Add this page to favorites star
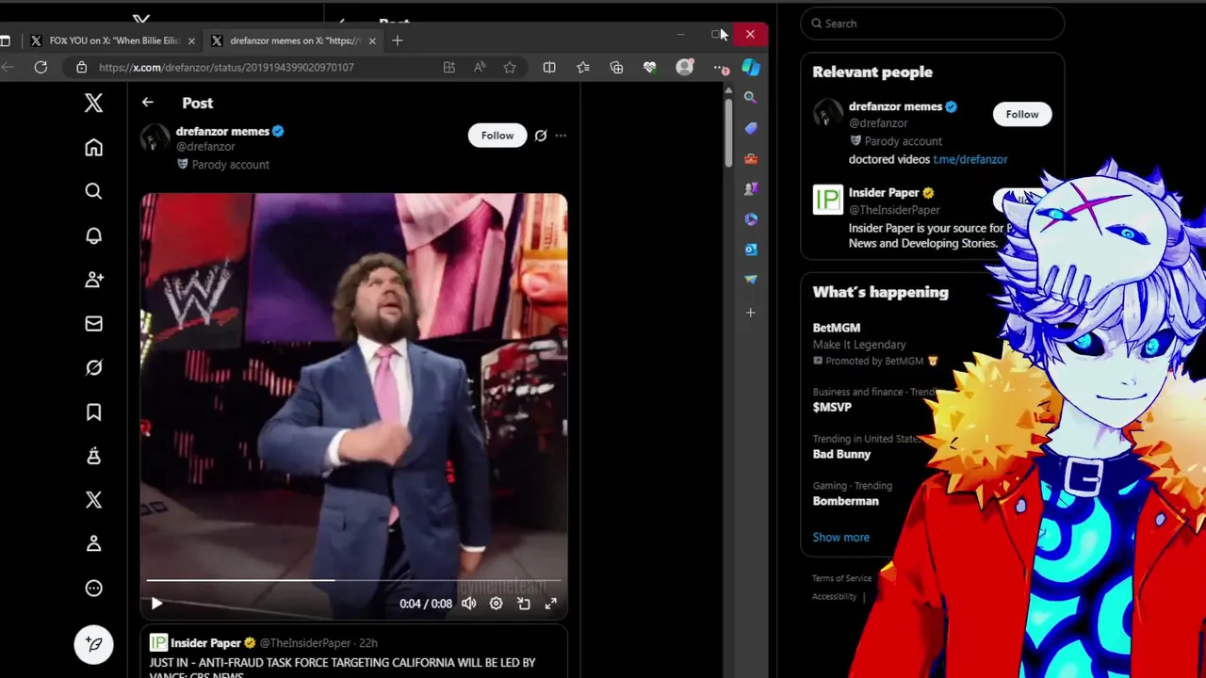This screenshot has width=1206, height=678. [x=510, y=67]
